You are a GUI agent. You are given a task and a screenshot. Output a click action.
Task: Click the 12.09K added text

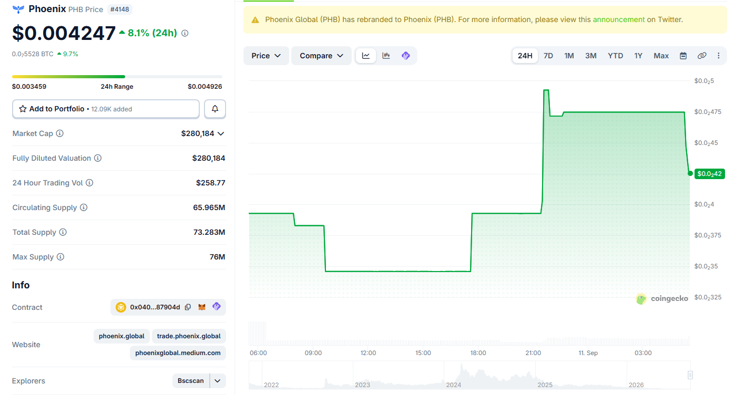click(x=111, y=109)
